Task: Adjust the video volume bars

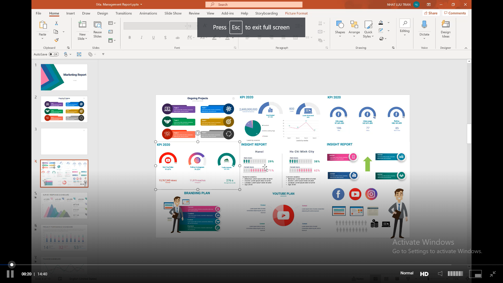Action: coord(455,274)
